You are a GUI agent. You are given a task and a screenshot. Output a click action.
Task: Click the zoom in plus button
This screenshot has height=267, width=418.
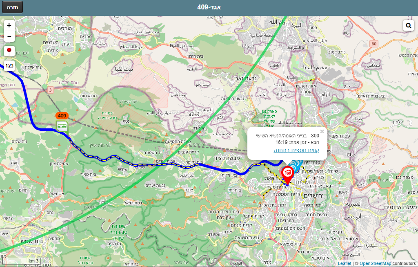pyautogui.click(x=9, y=25)
